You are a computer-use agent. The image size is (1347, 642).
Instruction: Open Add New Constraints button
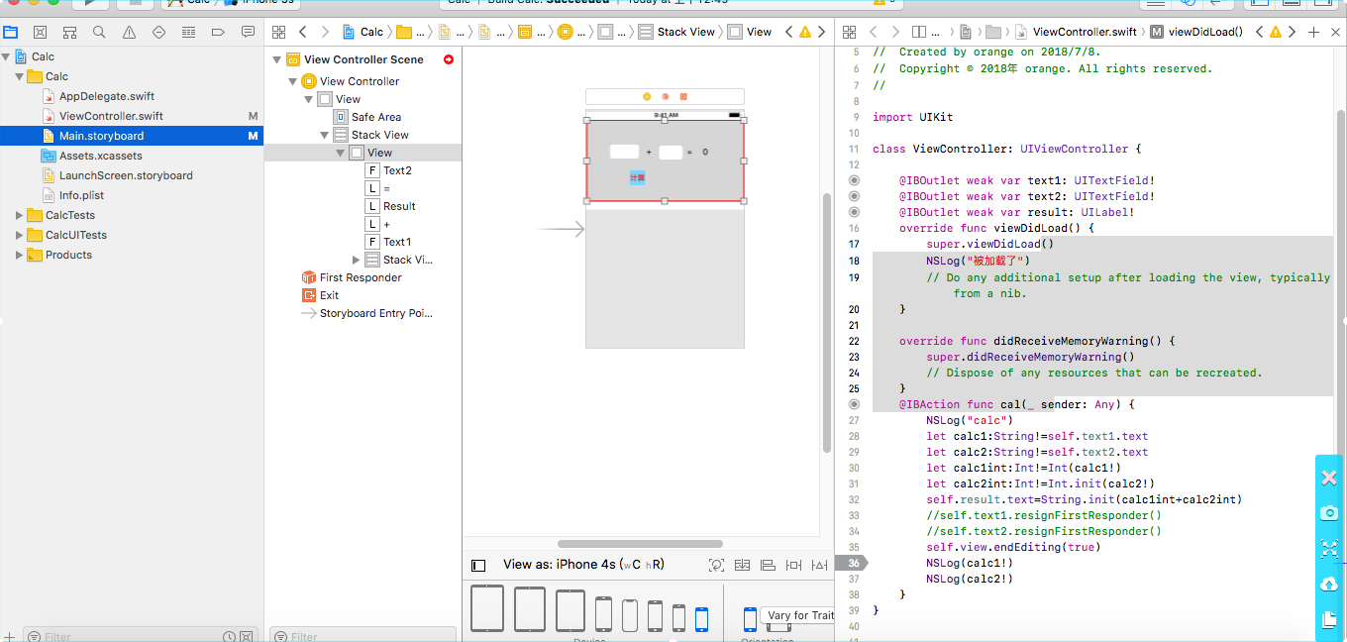point(793,565)
